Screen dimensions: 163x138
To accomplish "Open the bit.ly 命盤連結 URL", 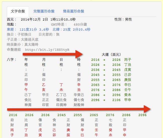I will tap(47, 50).
